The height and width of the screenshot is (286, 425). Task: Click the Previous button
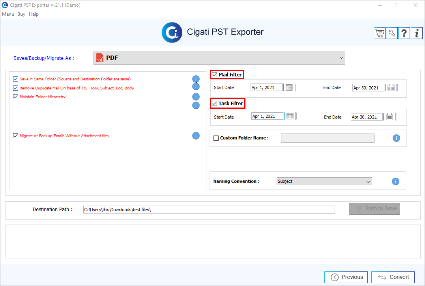(346, 277)
